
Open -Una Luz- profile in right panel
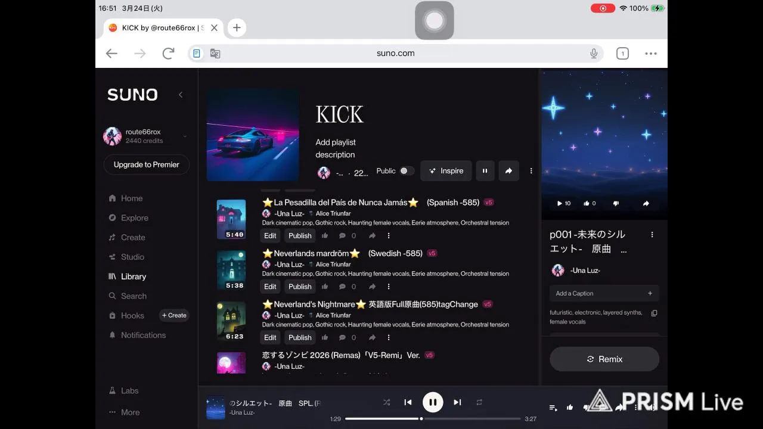pyautogui.click(x=585, y=271)
